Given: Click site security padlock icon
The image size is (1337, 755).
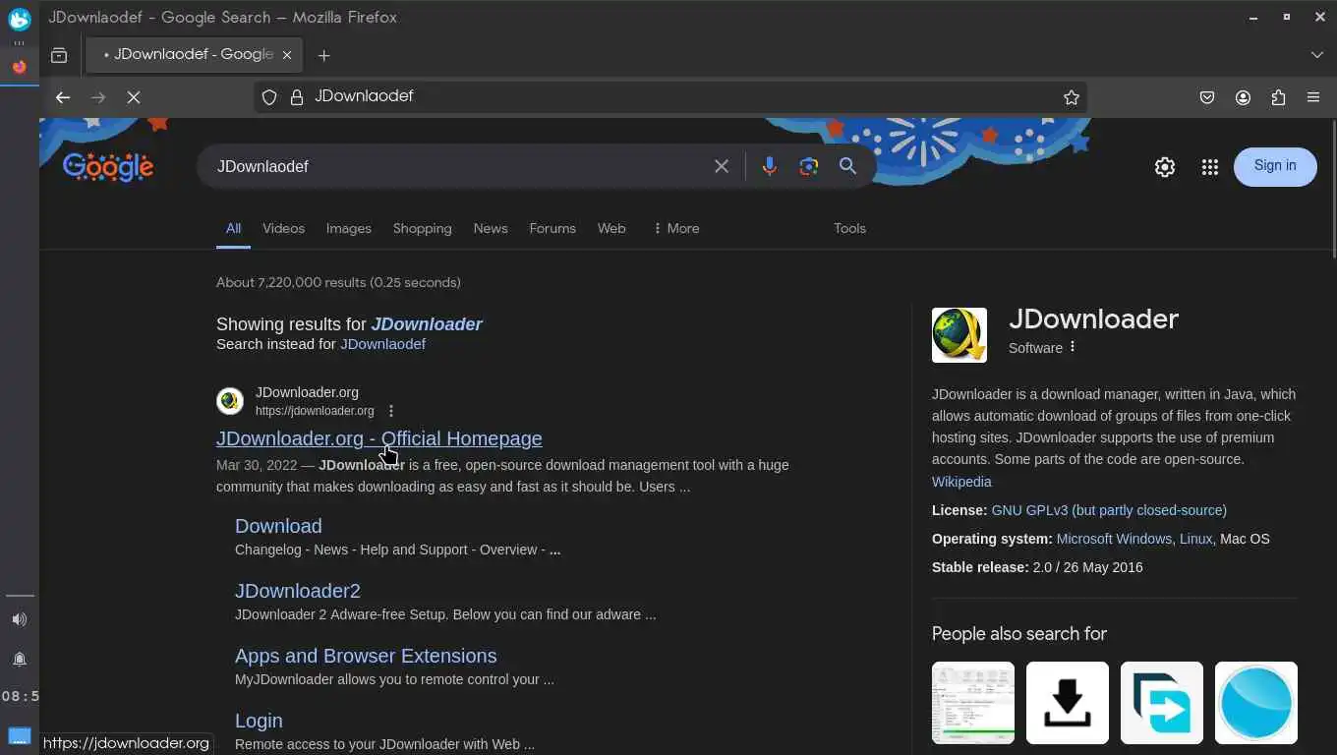Looking at the screenshot, I should [296, 97].
